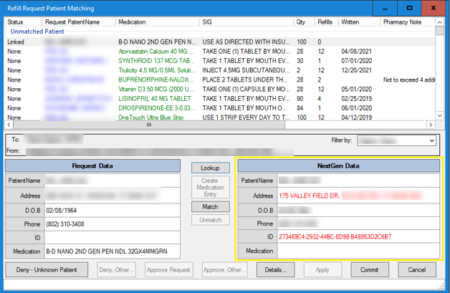
Task: Click written date 04/08/2021
Action: click(x=356, y=52)
